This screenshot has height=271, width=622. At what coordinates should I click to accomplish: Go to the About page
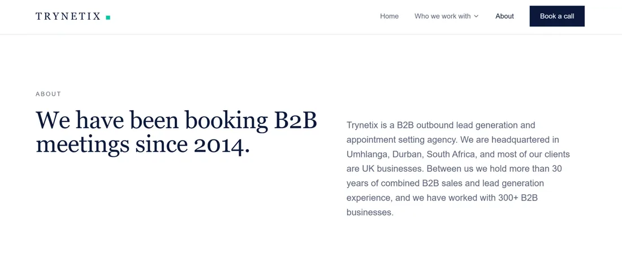click(x=504, y=16)
